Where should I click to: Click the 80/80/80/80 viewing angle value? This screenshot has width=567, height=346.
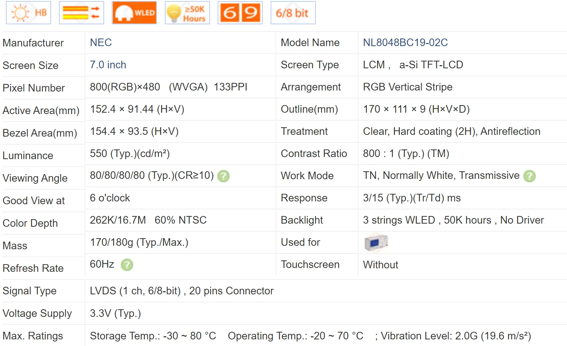pos(152,175)
